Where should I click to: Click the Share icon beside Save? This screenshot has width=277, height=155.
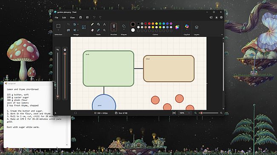[87, 17]
